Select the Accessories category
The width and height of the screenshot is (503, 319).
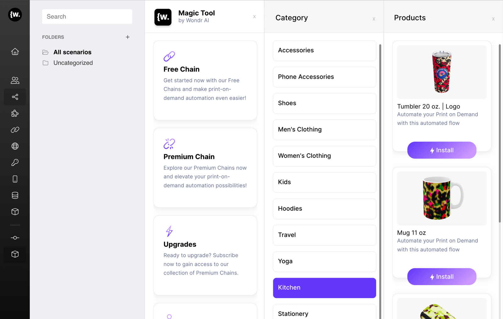point(324,51)
